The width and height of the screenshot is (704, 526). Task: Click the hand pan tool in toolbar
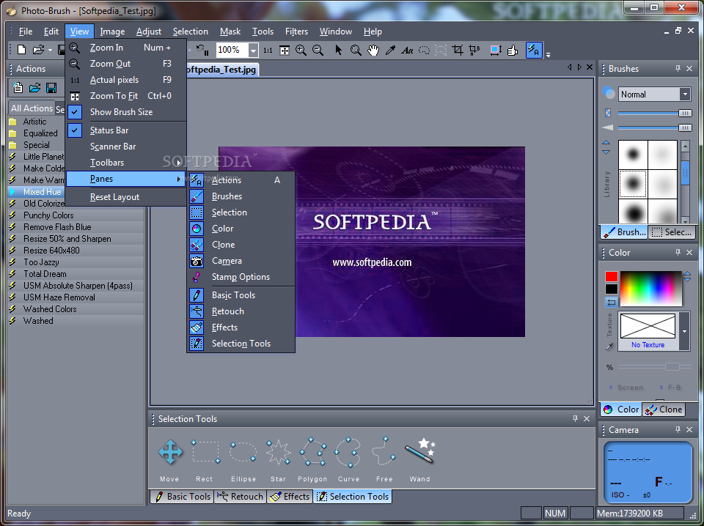(373, 50)
